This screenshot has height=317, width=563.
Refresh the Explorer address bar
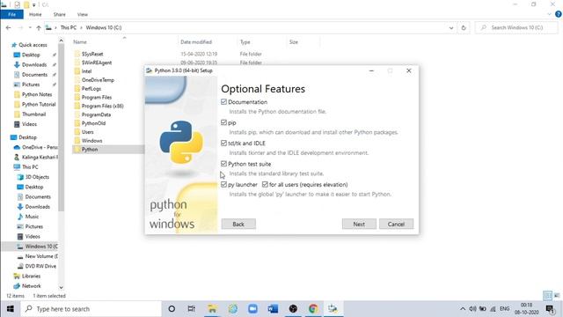pos(464,27)
